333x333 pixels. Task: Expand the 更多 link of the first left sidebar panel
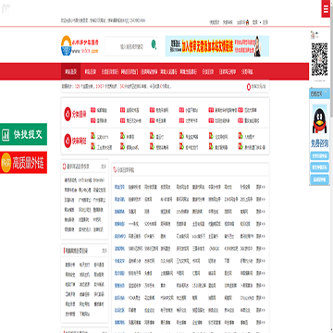pos(104,166)
